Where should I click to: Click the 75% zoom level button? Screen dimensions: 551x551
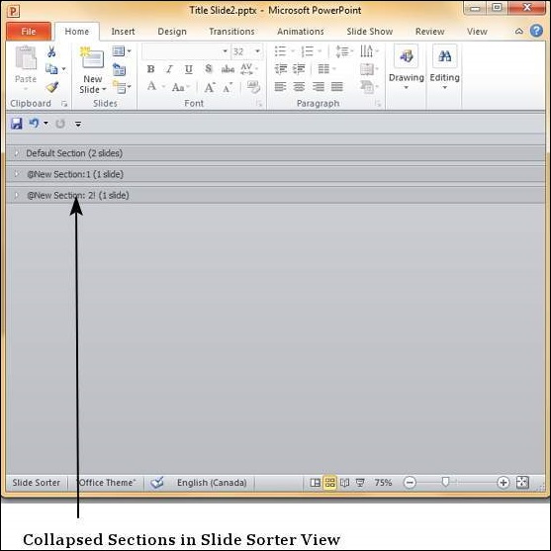(383, 483)
